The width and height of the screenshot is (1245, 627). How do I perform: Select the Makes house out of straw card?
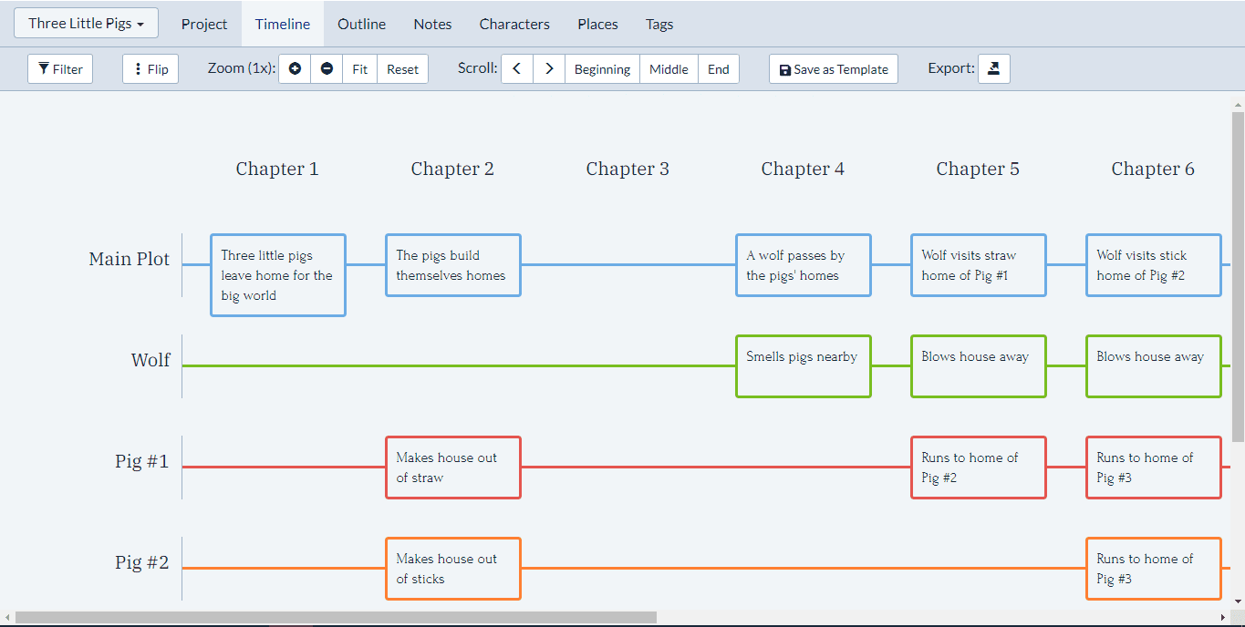pos(452,467)
